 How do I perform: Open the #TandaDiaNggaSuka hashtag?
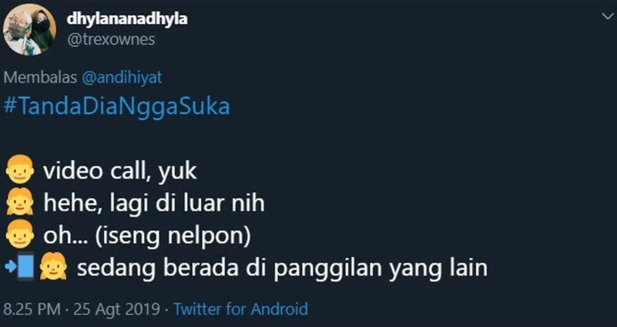[x=116, y=106]
